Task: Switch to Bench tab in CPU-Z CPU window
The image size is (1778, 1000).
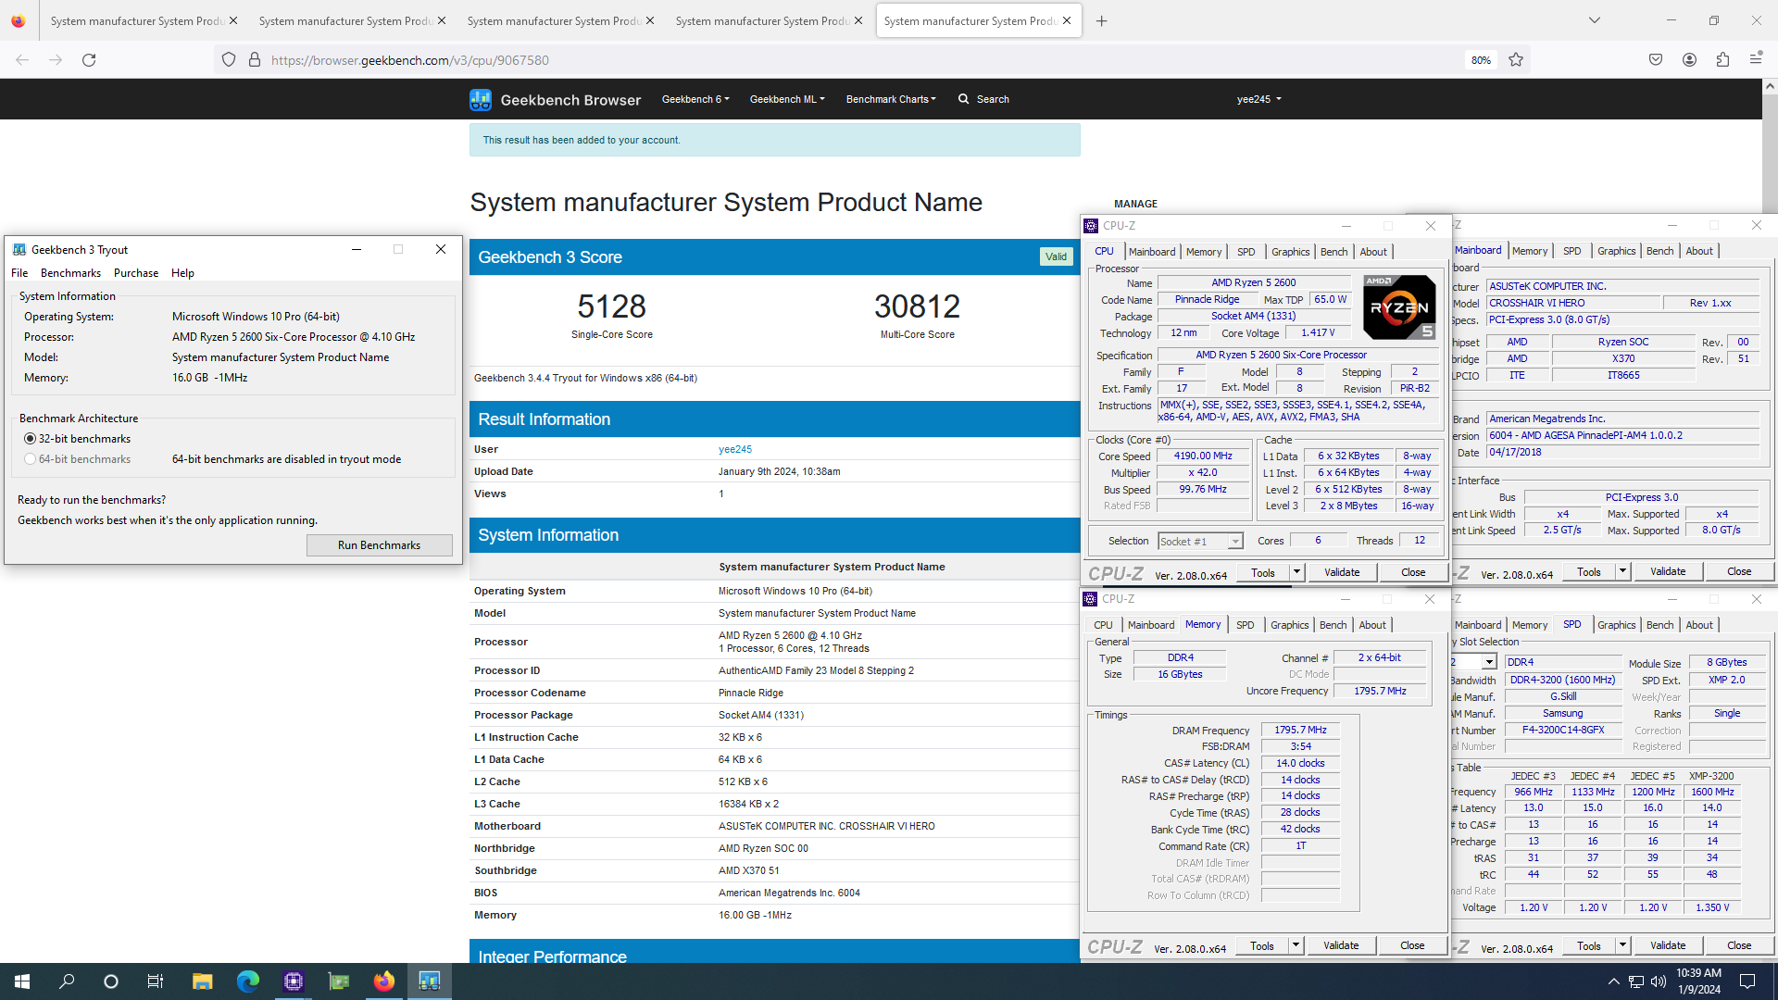Action: 1333,252
